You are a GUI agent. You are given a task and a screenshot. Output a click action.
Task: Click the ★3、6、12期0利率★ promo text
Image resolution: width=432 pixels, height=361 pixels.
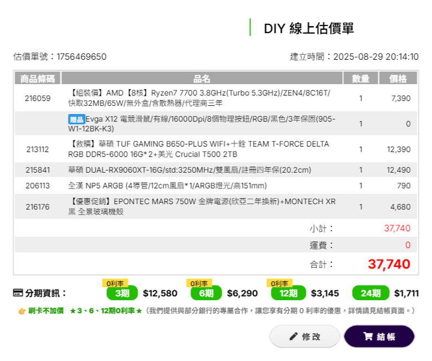coord(106,311)
